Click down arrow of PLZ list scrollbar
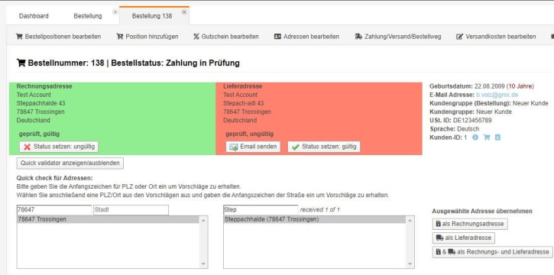This screenshot has height=275, width=554. [x=203, y=264]
